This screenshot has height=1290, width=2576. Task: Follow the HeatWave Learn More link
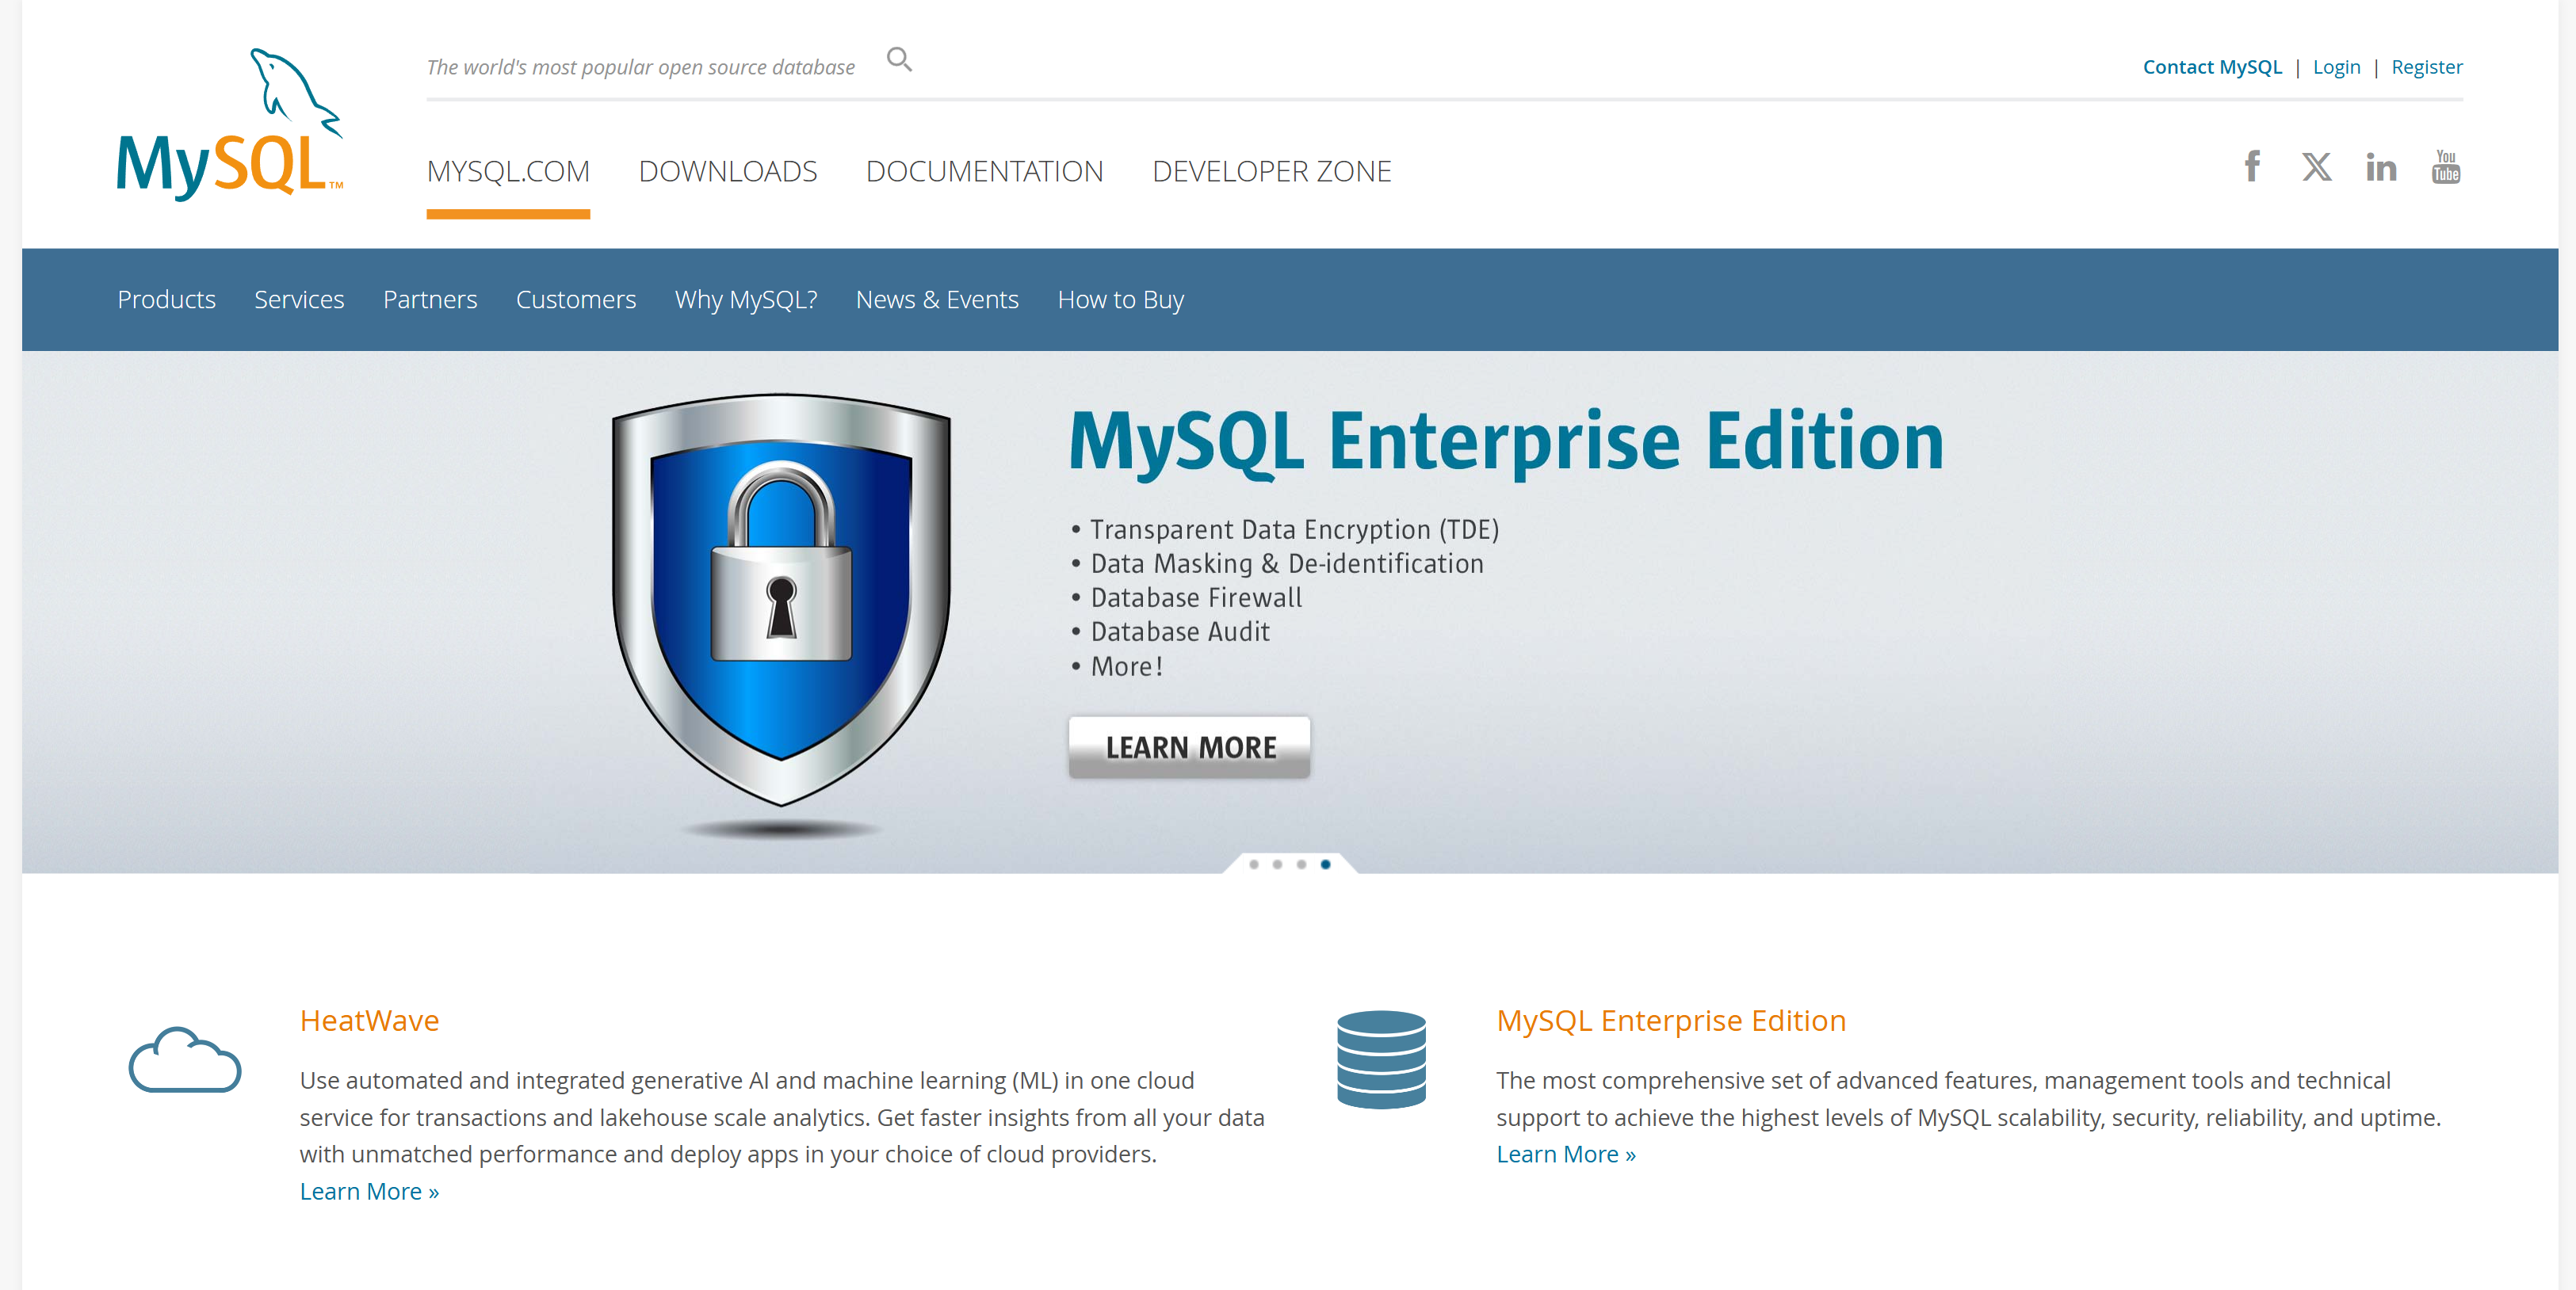coord(369,1190)
